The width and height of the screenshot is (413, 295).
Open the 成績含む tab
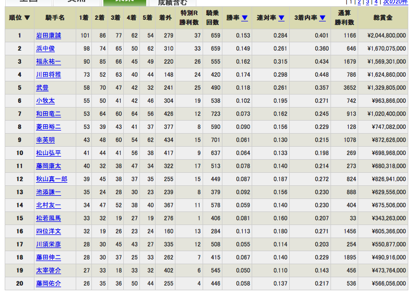click(x=172, y=3)
